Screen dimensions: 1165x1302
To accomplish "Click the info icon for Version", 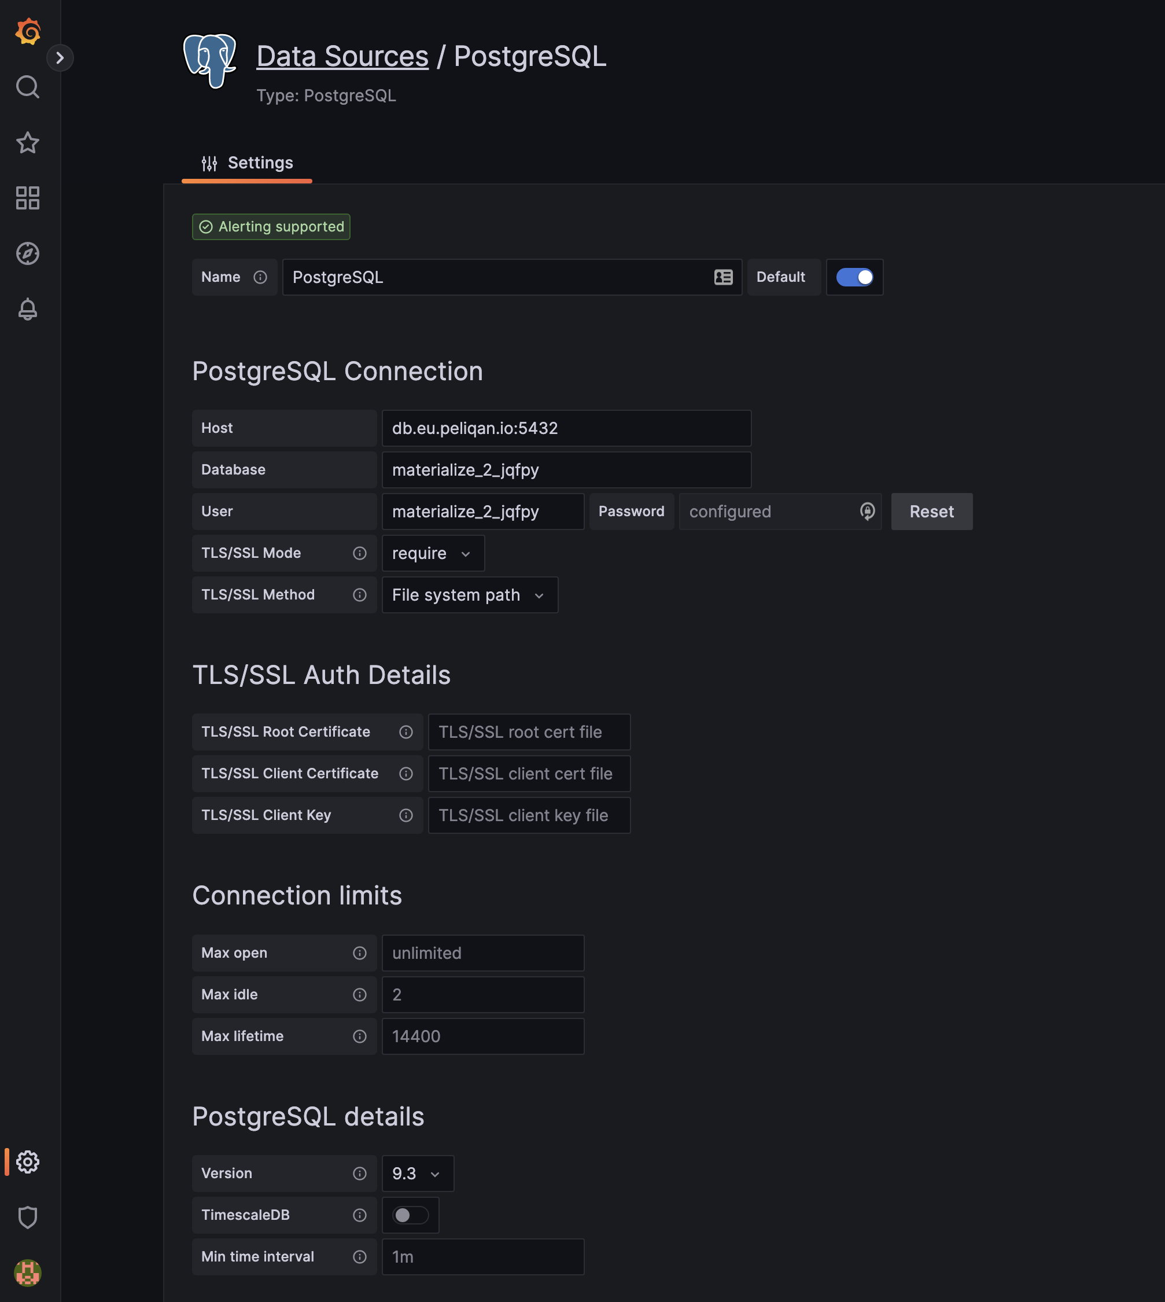I will point(360,1174).
